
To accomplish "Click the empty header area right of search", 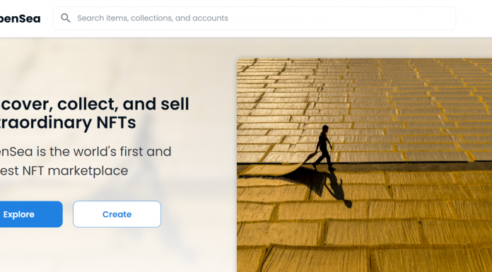I will tap(474, 18).
